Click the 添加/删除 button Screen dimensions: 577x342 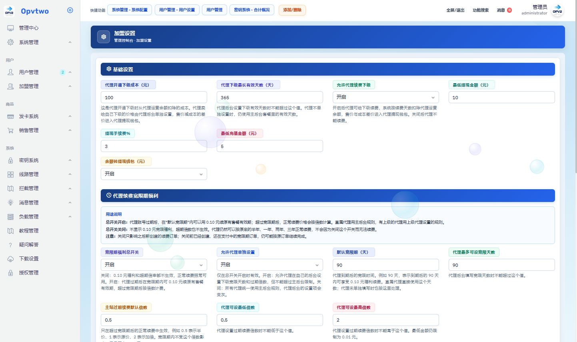pyautogui.click(x=292, y=10)
